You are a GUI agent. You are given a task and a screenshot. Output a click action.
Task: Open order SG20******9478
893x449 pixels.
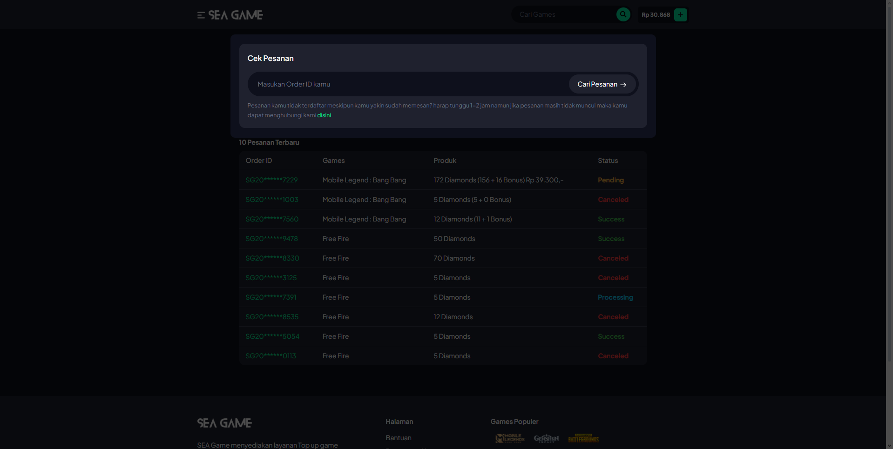click(271, 239)
